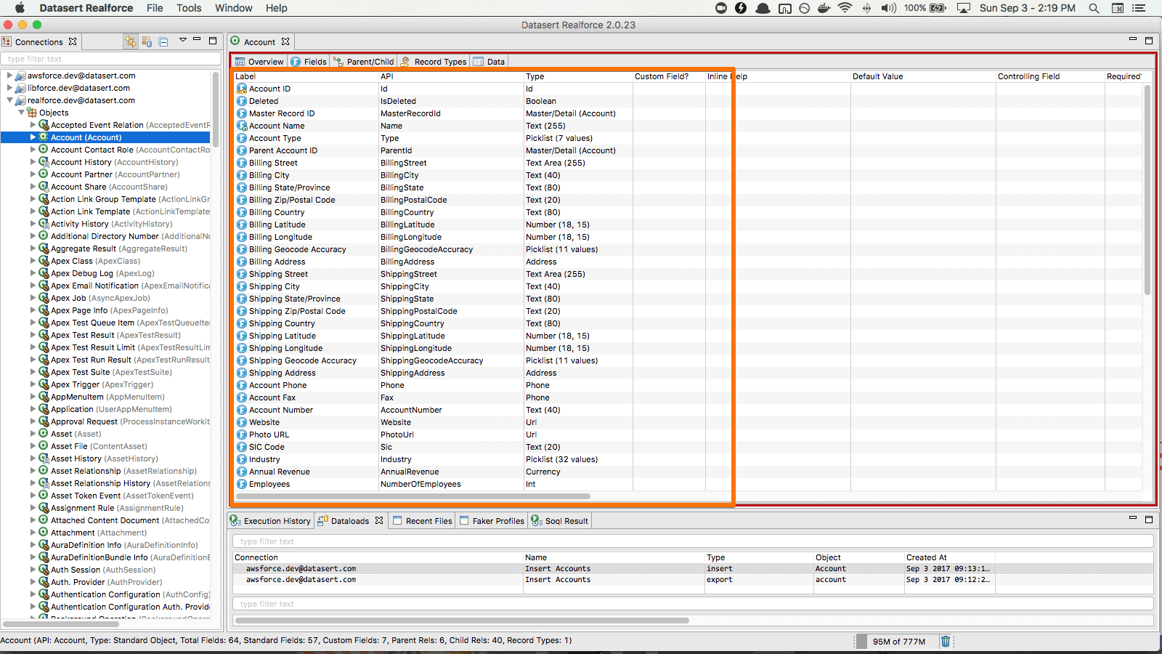Image resolution: width=1162 pixels, height=654 pixels.
Task: Open the Tools menu
Action: click(189, 8)
